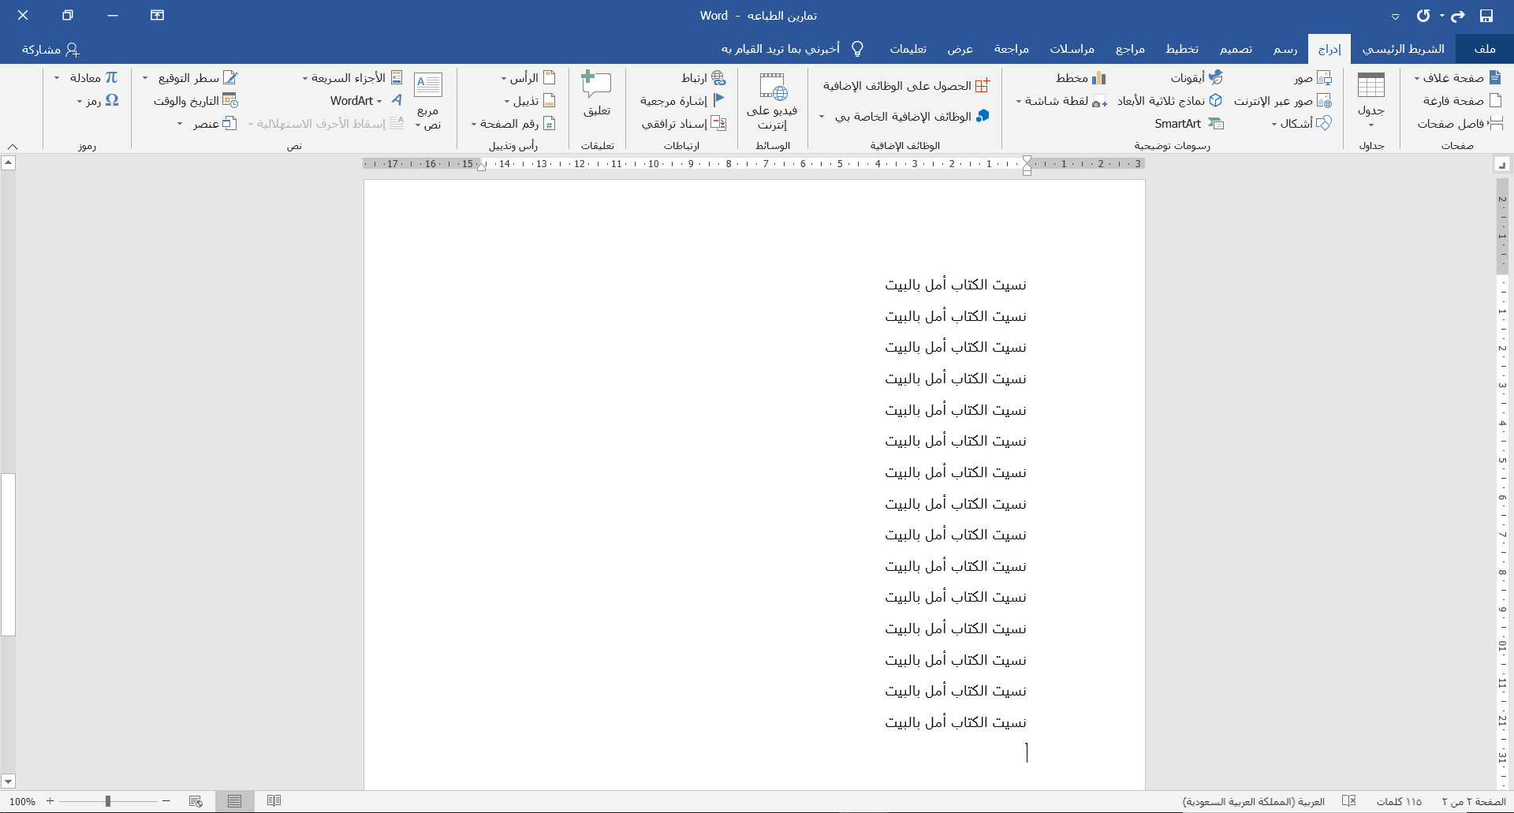This screenshot has height=813, width=1514.
Task: Insert date and time (التاريخ والوقت)
Action: click(196, 101)
